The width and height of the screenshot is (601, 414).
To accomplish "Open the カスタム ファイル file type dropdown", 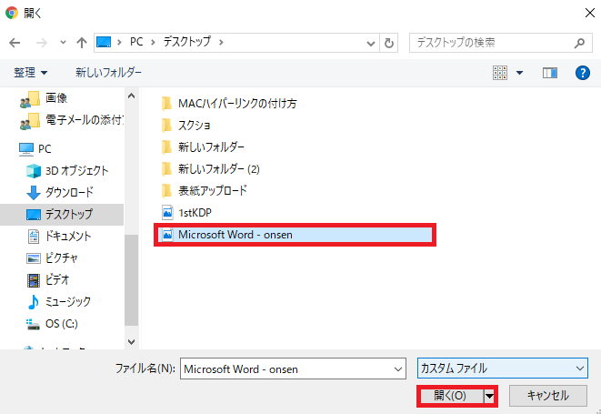I will coord(503,369).
